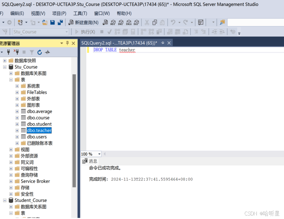This screenshot has width=284, height=219.
Task: Open the 编辑(E) menu
Action: pyautogui.click(x=17, y=13)
